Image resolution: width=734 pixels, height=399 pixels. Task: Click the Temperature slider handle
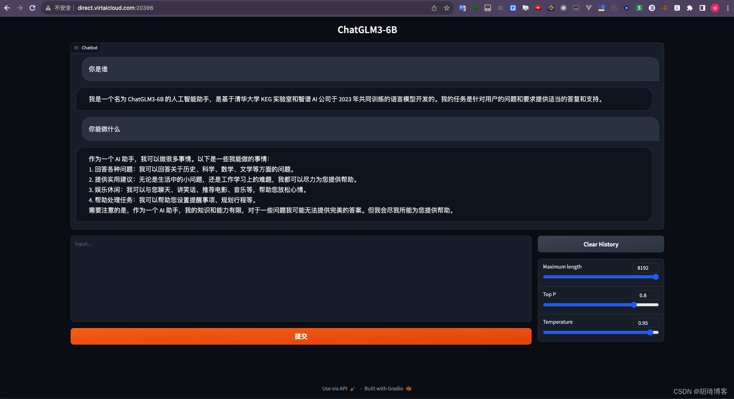tap(650, 332)
